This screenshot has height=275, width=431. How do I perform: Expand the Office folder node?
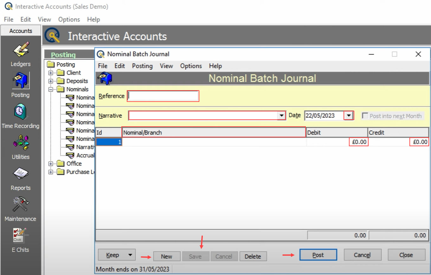50,164
